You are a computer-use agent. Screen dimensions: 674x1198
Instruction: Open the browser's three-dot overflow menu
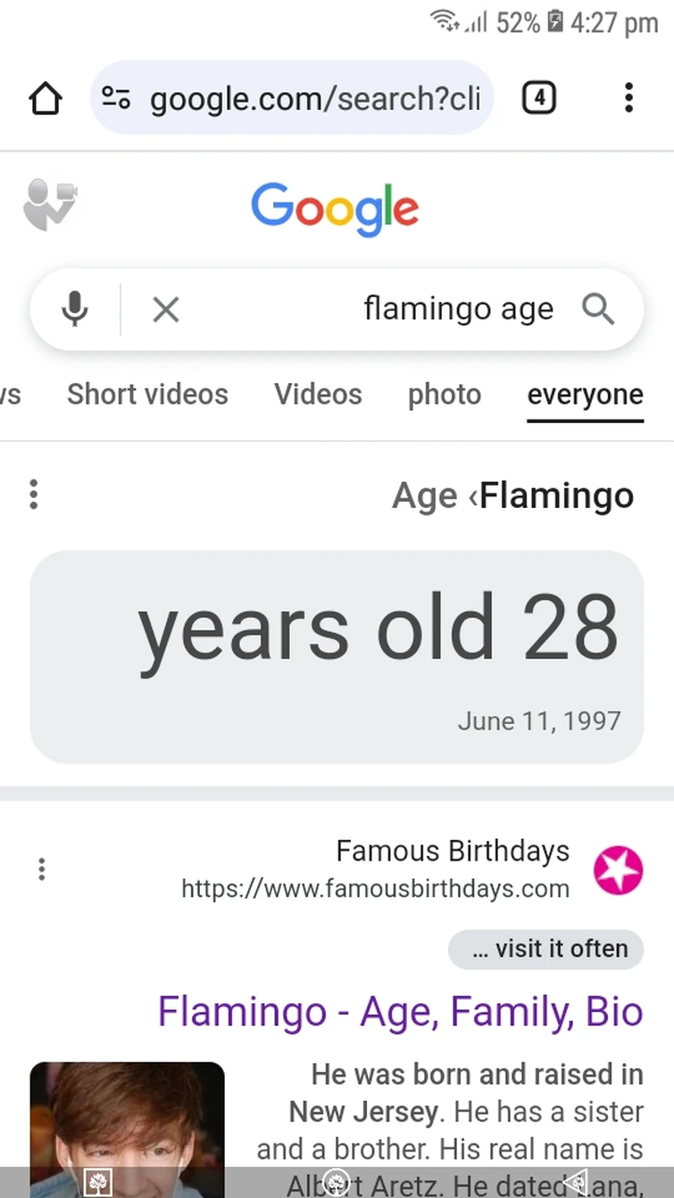629,98
